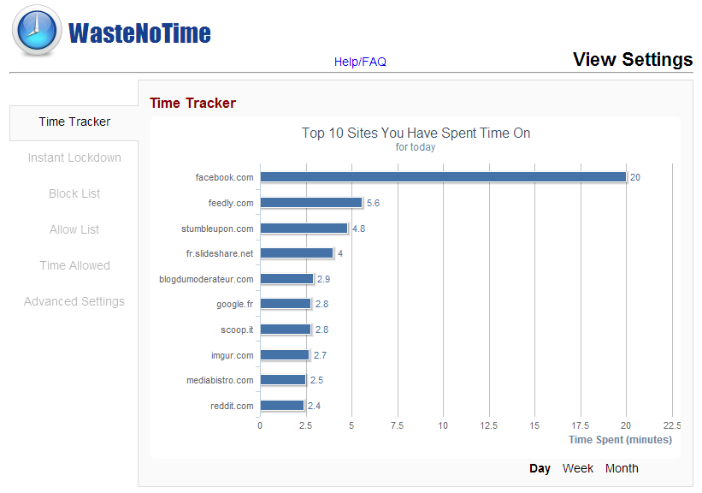Click the reddit.com bar
The height and width of the screenshot is (493, 702).
coord(282,406)
